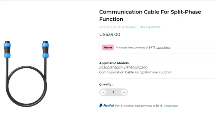This screenshot has height=125, width=215.
Task: Rate the product with the first star
Action: tap(101, 27)
